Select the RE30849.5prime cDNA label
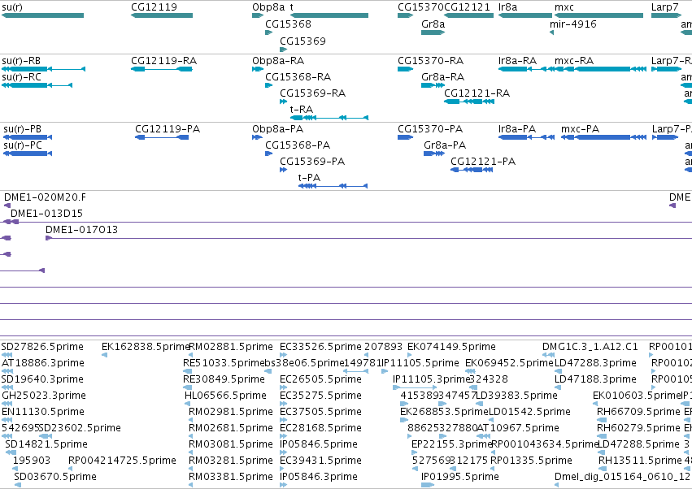The image size is (692, 489). coord(224,379)
